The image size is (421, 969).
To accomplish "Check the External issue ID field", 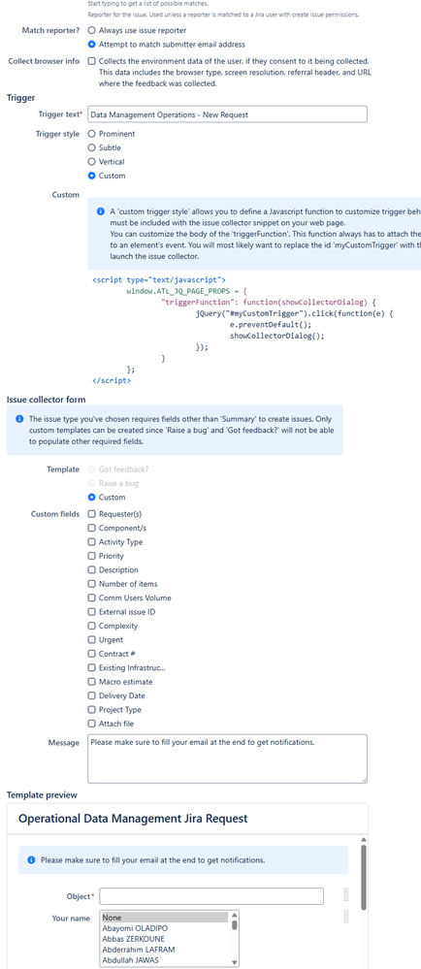I will (x=92, y=612).
